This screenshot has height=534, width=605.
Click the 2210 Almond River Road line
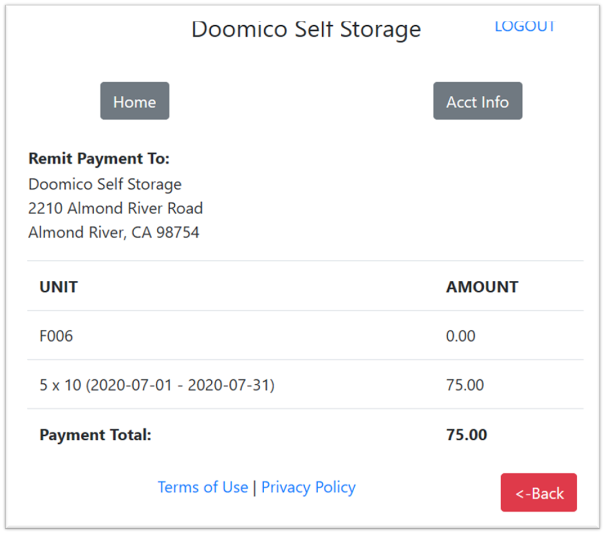point(116,208)
